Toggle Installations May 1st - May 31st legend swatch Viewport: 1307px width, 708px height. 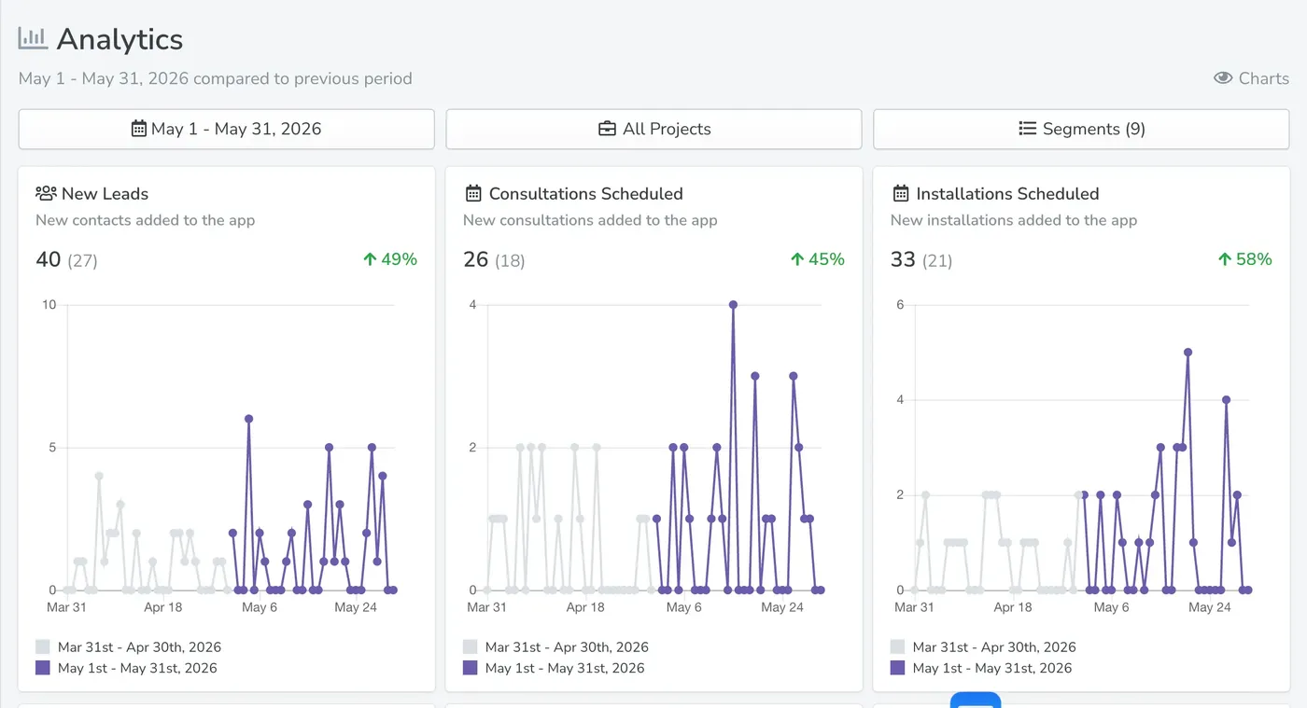pos(898,668)
